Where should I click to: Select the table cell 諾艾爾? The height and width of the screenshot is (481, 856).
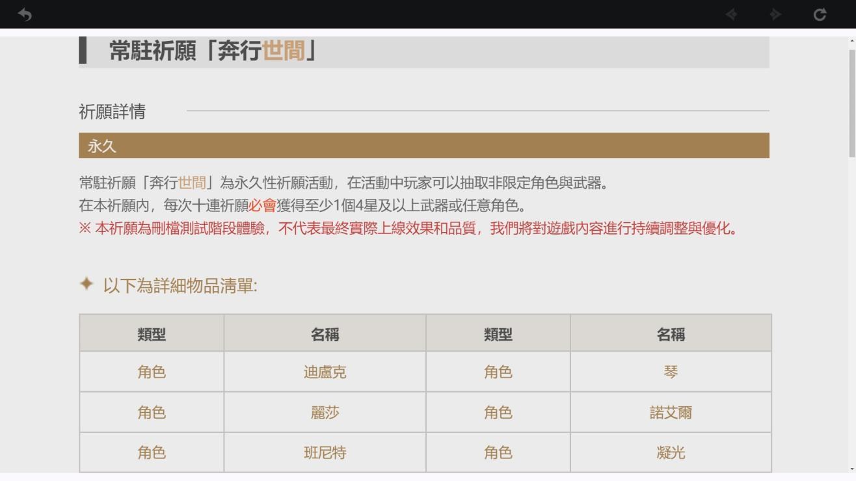click(671, 412)
